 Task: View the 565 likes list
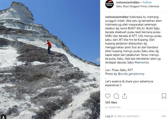click(x=111, y=102)
